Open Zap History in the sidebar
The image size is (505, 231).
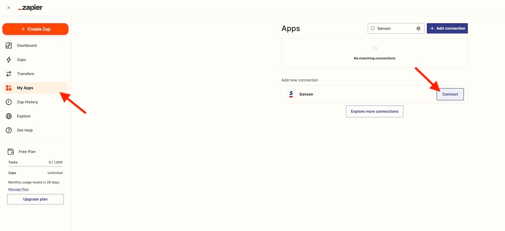pyautogui.click(x=35, y=102)
